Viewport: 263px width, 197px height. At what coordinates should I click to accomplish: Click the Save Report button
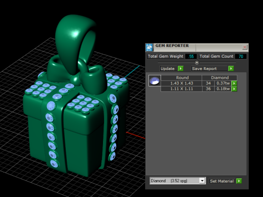pos(209,68)
